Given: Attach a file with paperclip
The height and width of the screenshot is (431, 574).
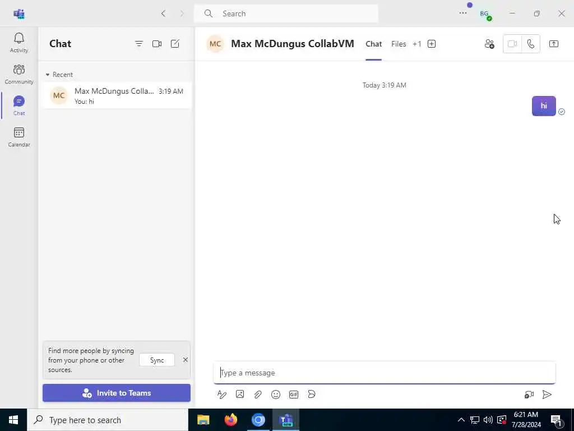Looking at the screenshot, I should pyautogui.click(x=258, y=395).
